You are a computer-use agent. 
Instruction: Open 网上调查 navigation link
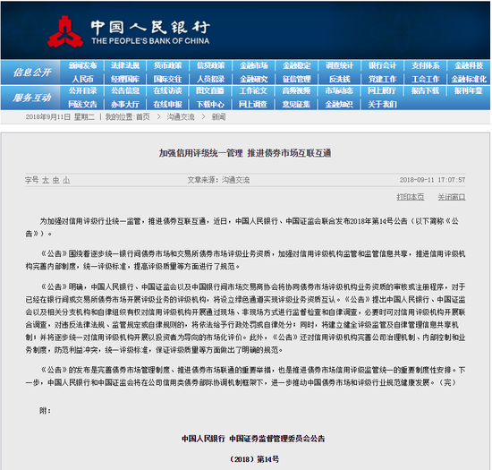253,104
